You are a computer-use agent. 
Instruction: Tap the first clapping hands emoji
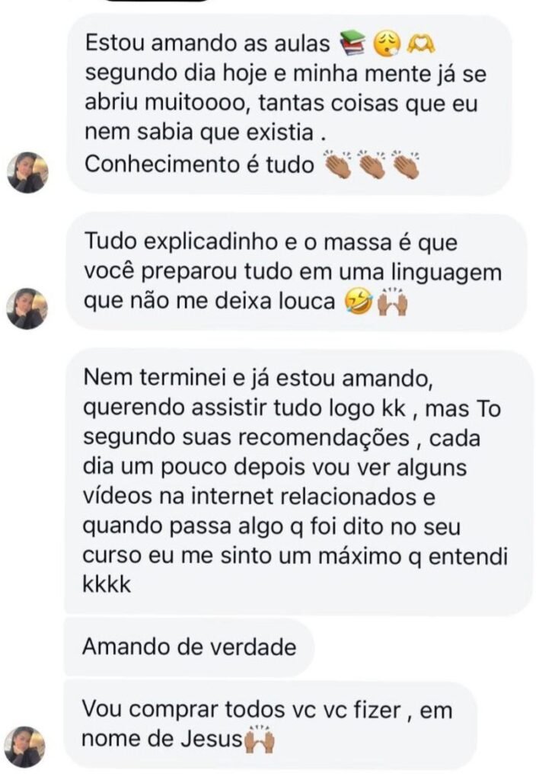pos(337,164)
